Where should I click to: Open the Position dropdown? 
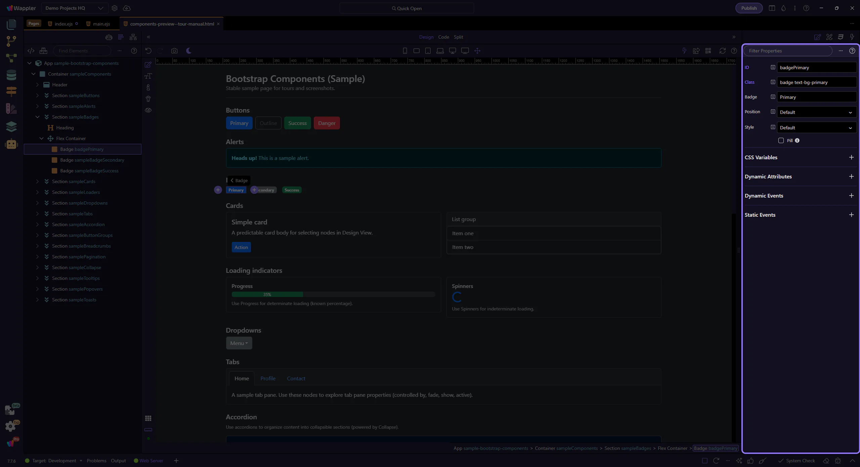(x=816, y=112)
